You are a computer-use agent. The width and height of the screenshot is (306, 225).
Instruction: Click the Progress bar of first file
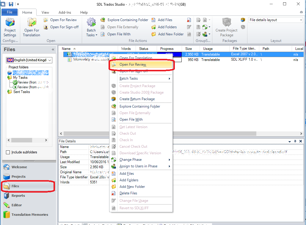169,54
